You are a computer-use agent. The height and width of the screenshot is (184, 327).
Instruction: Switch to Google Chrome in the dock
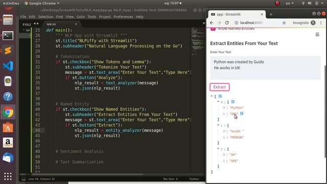(8, 112)
